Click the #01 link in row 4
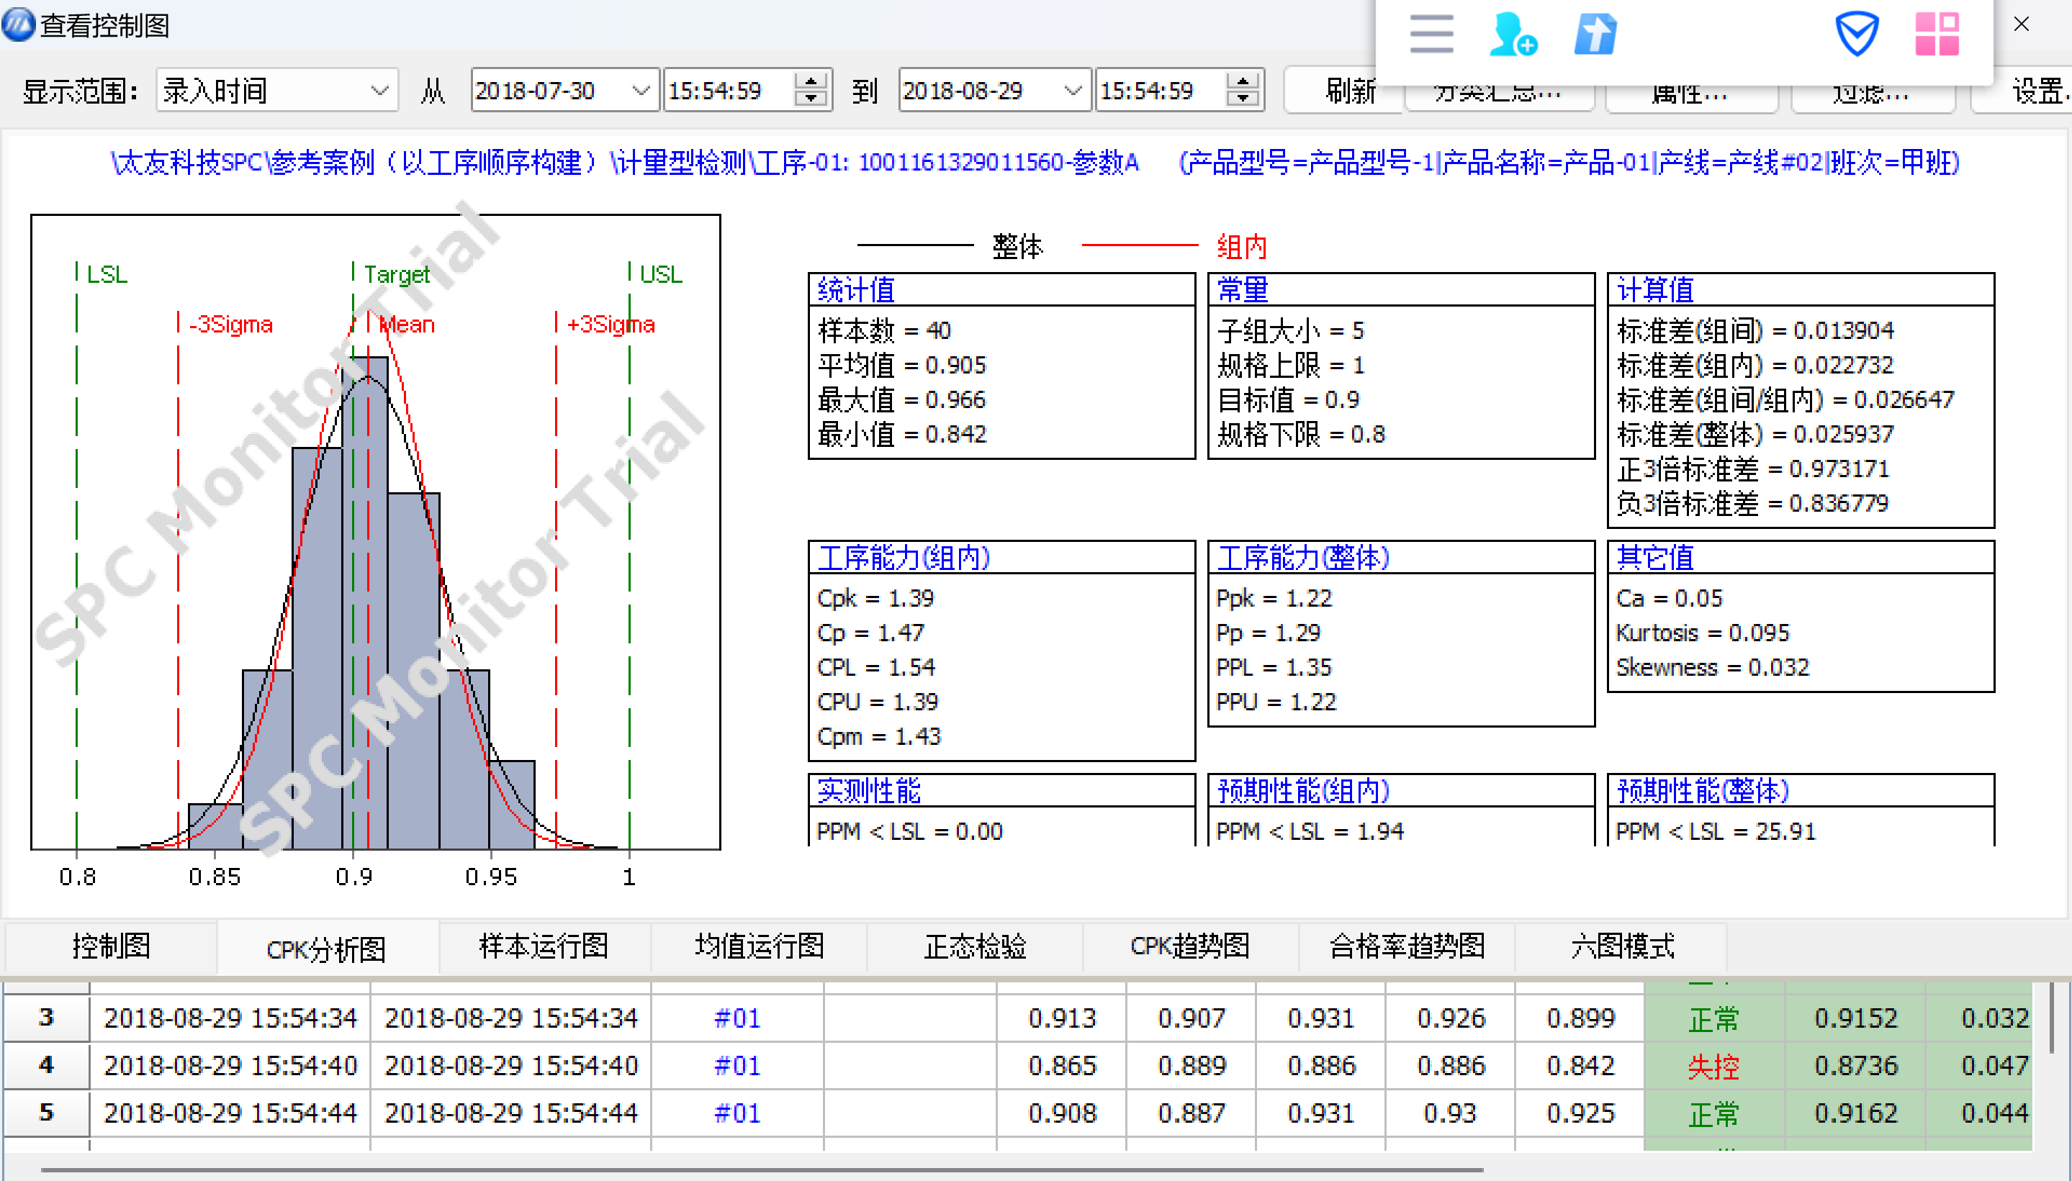 pyautogui.click(x=737, y=1065)
